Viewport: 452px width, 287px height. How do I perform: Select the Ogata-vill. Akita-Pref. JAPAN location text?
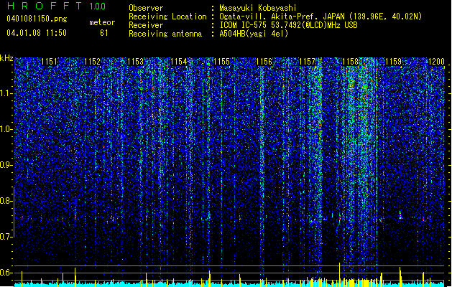tap(320, 17)
